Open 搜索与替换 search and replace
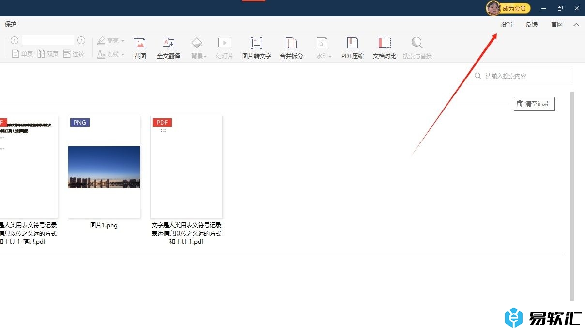This screenshot has height=330, width=585. (x=417, y=48)
